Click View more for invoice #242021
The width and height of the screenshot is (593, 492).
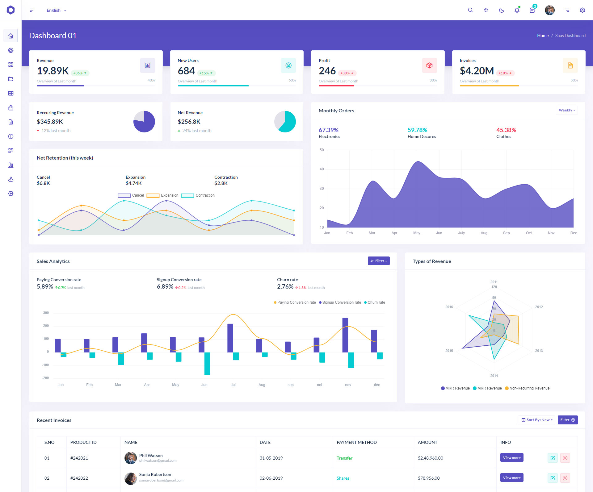click(x=512, y=458)
